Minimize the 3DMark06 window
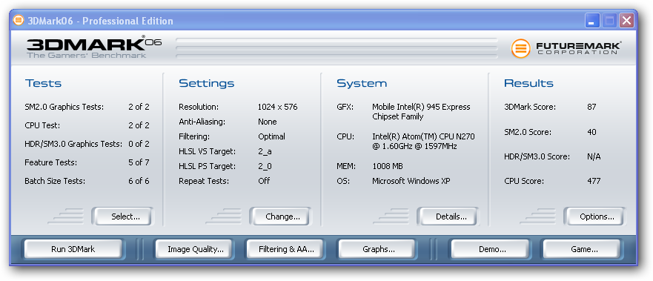This screenshot has height=281, width=653. 591,21
